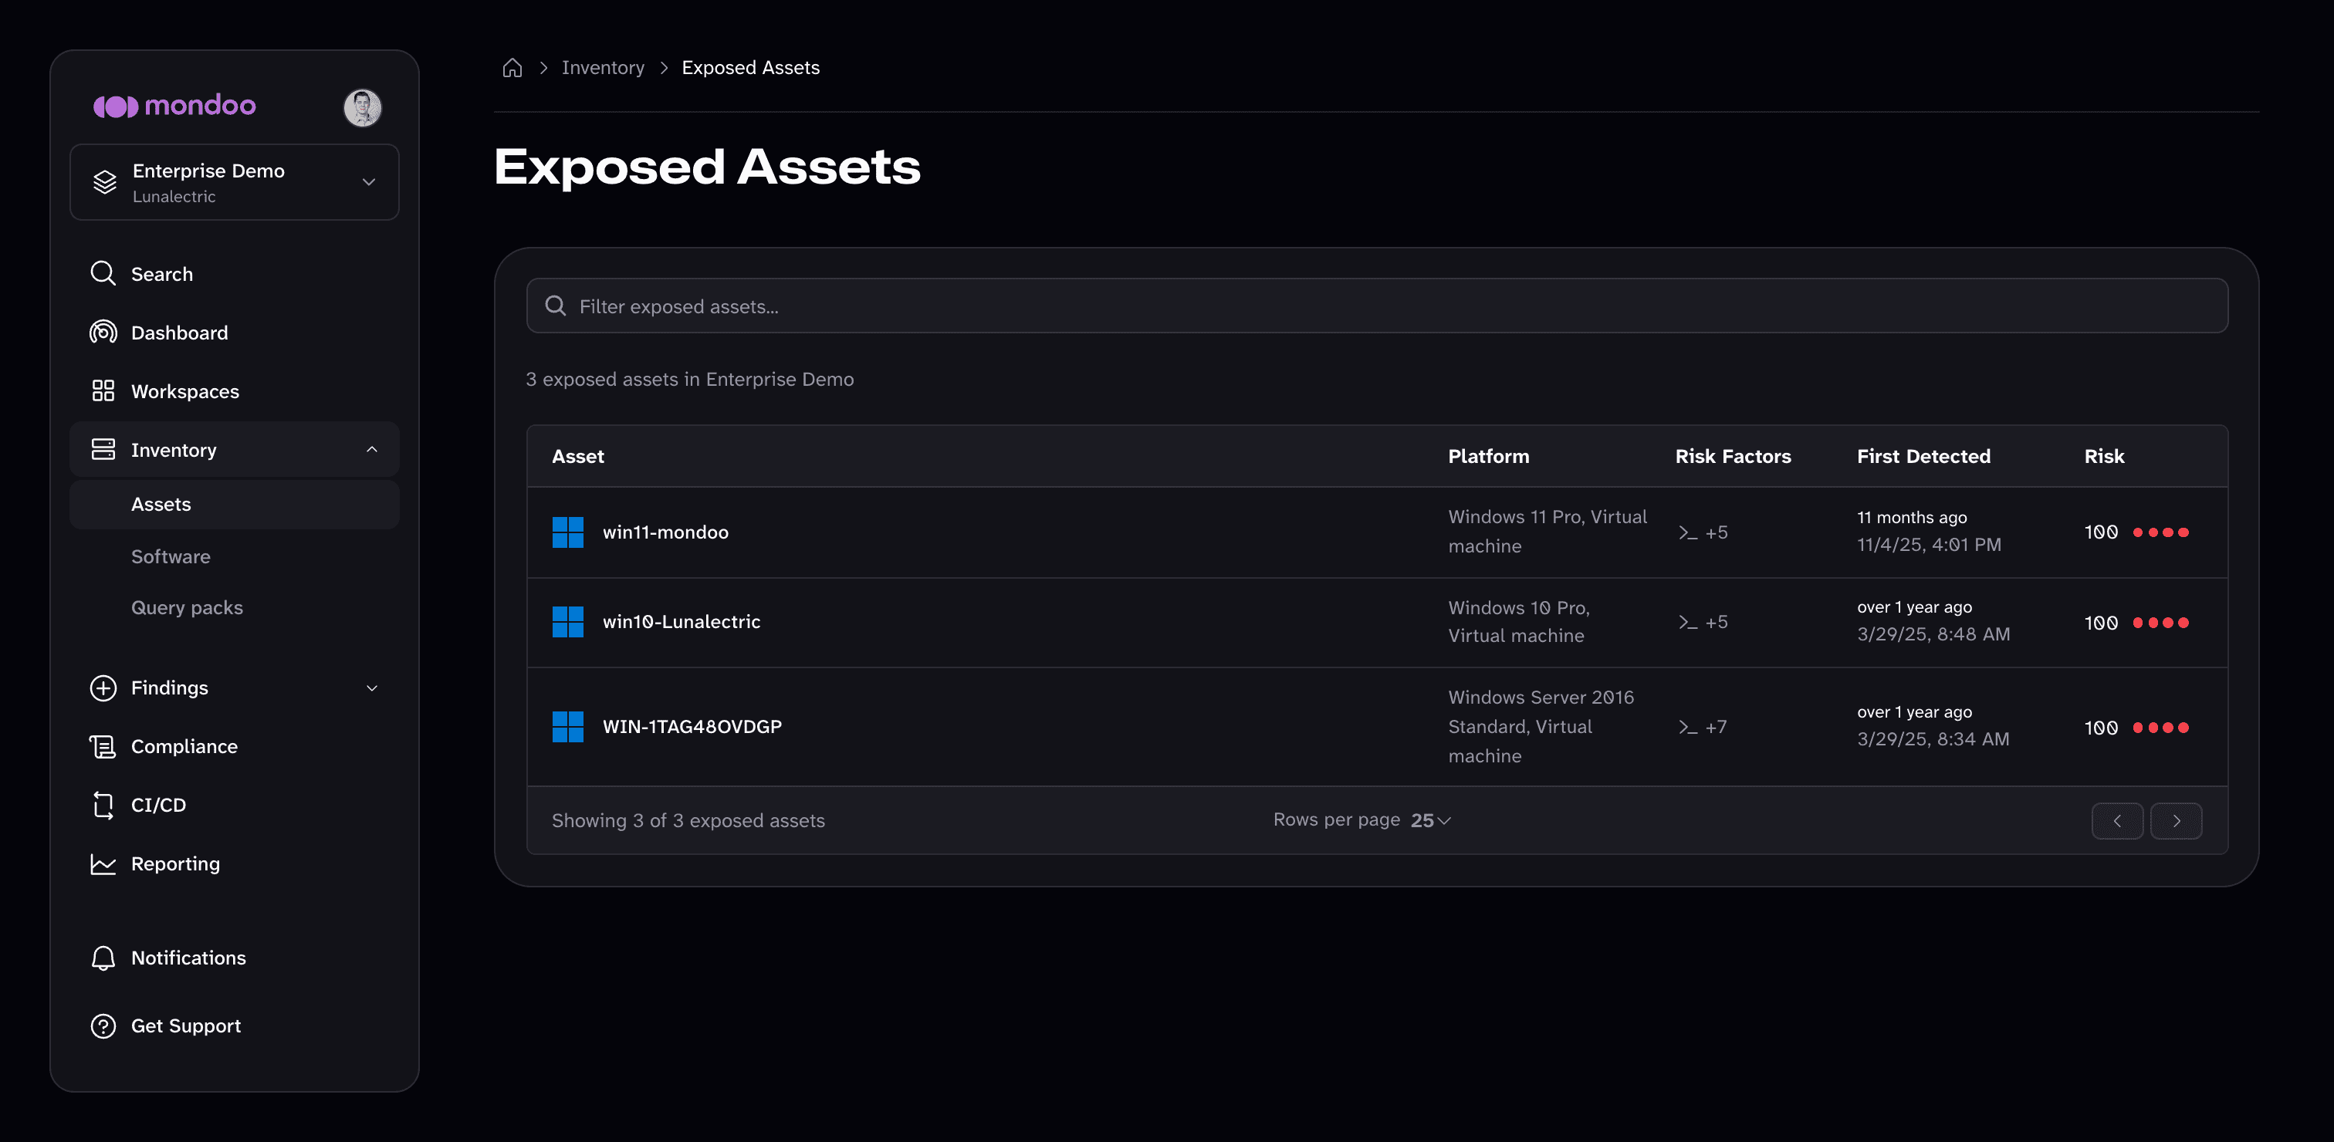Click the +7 risk factors for WIN-1TAG48OVDGP

(1716, 727)
